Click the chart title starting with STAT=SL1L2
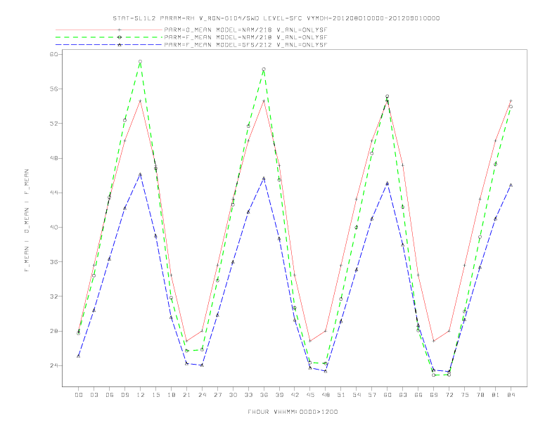This screenshot has height=430, width=557. click(x=276, y=18)
